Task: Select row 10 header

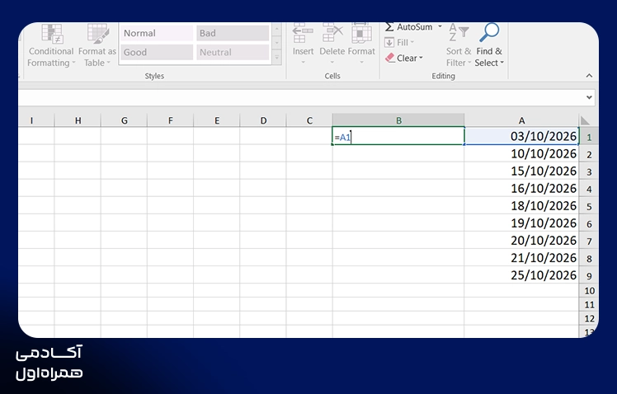Action: click(589, 291)
